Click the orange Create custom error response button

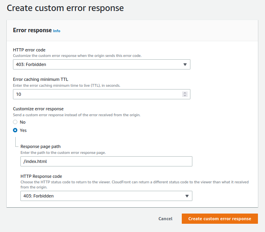219,219
